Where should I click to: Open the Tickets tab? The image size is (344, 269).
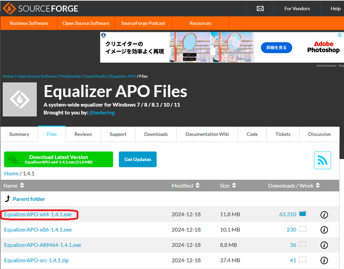coord(283,134)
